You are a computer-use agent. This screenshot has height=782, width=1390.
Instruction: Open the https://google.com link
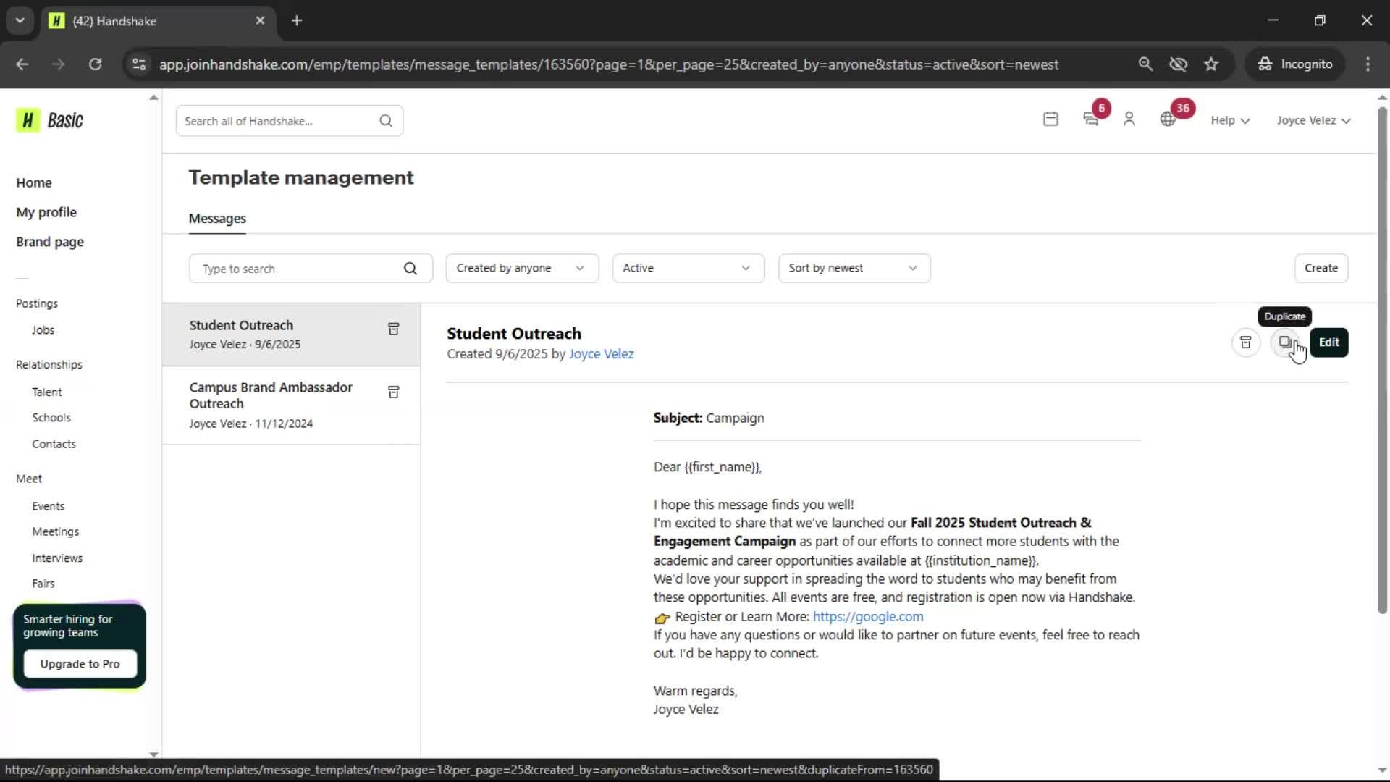(868, 616)
